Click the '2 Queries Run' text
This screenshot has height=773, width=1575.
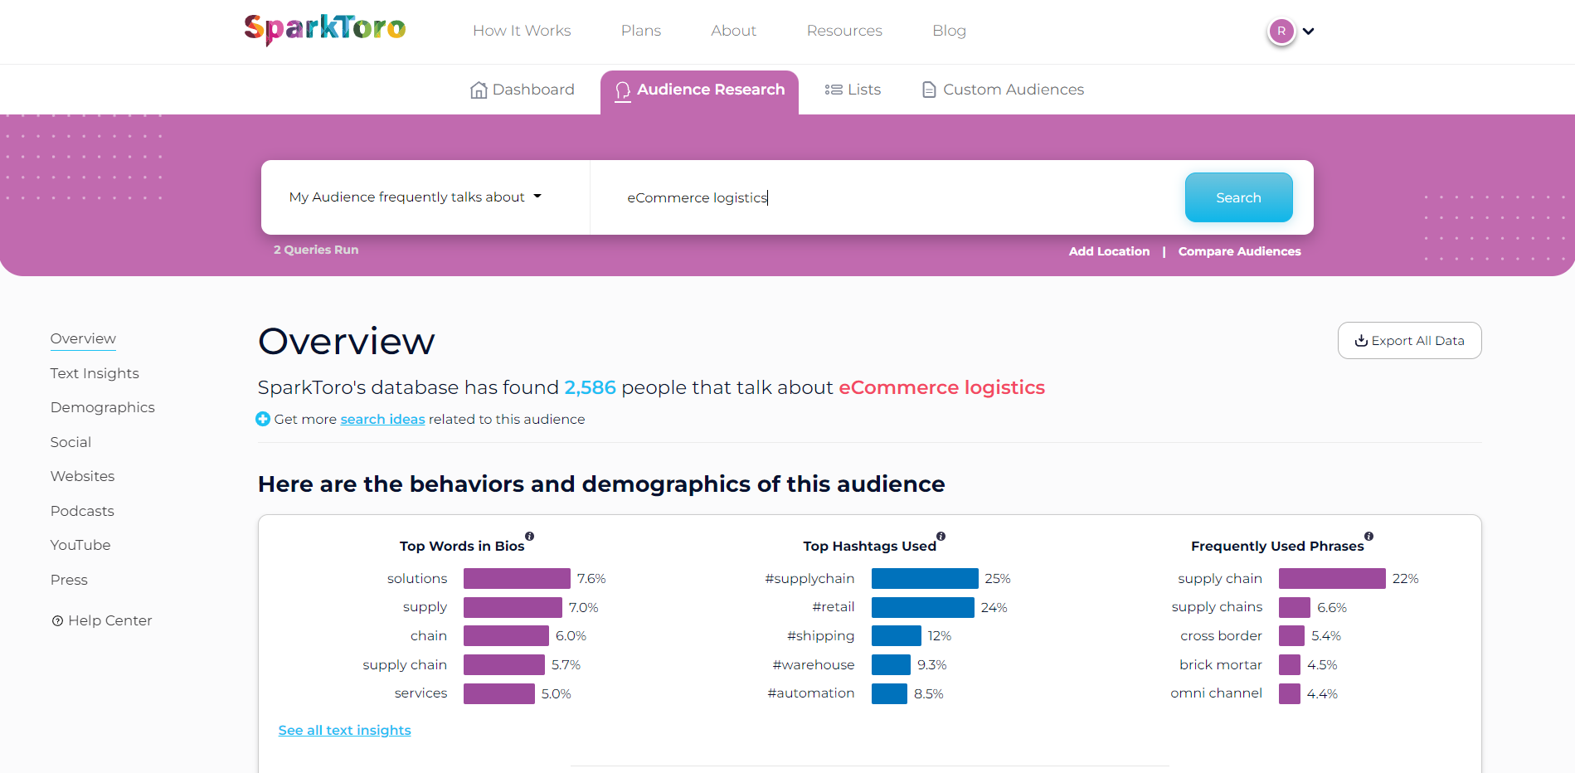tap(316, 250)
